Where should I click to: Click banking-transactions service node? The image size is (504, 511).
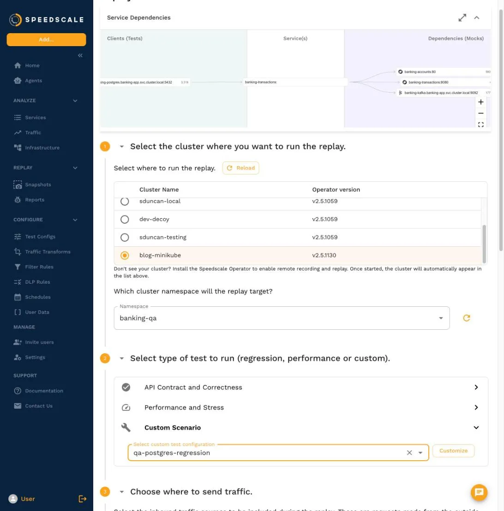[x=295, y=82]
